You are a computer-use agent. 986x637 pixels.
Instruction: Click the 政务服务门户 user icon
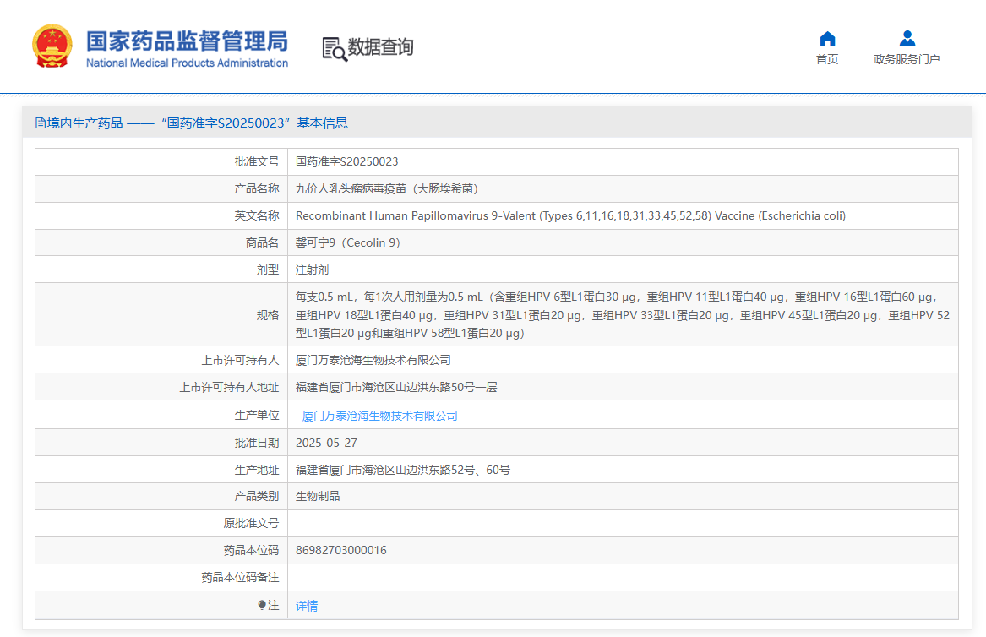[907, 38]
